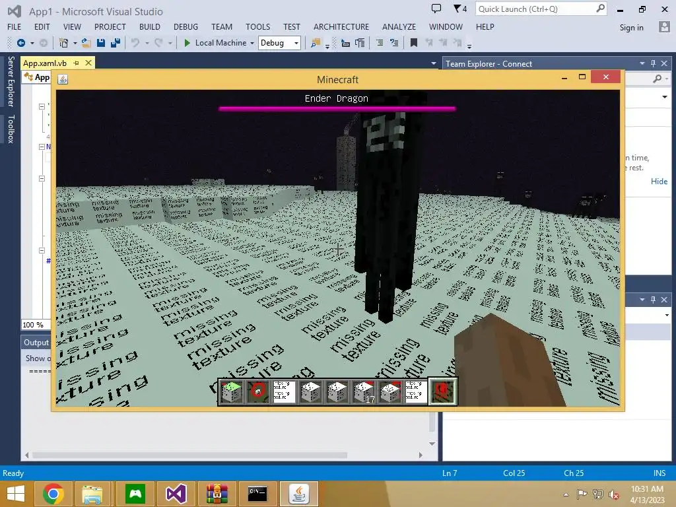Open the New Project dropdown arrow
The width and height of the screenshot is (676, 507).
[x=75, y=43]
